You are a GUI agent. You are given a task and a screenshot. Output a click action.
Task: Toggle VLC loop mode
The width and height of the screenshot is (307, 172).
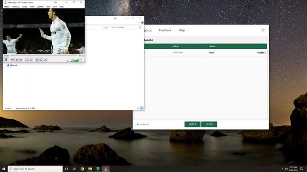pos(41,60)
